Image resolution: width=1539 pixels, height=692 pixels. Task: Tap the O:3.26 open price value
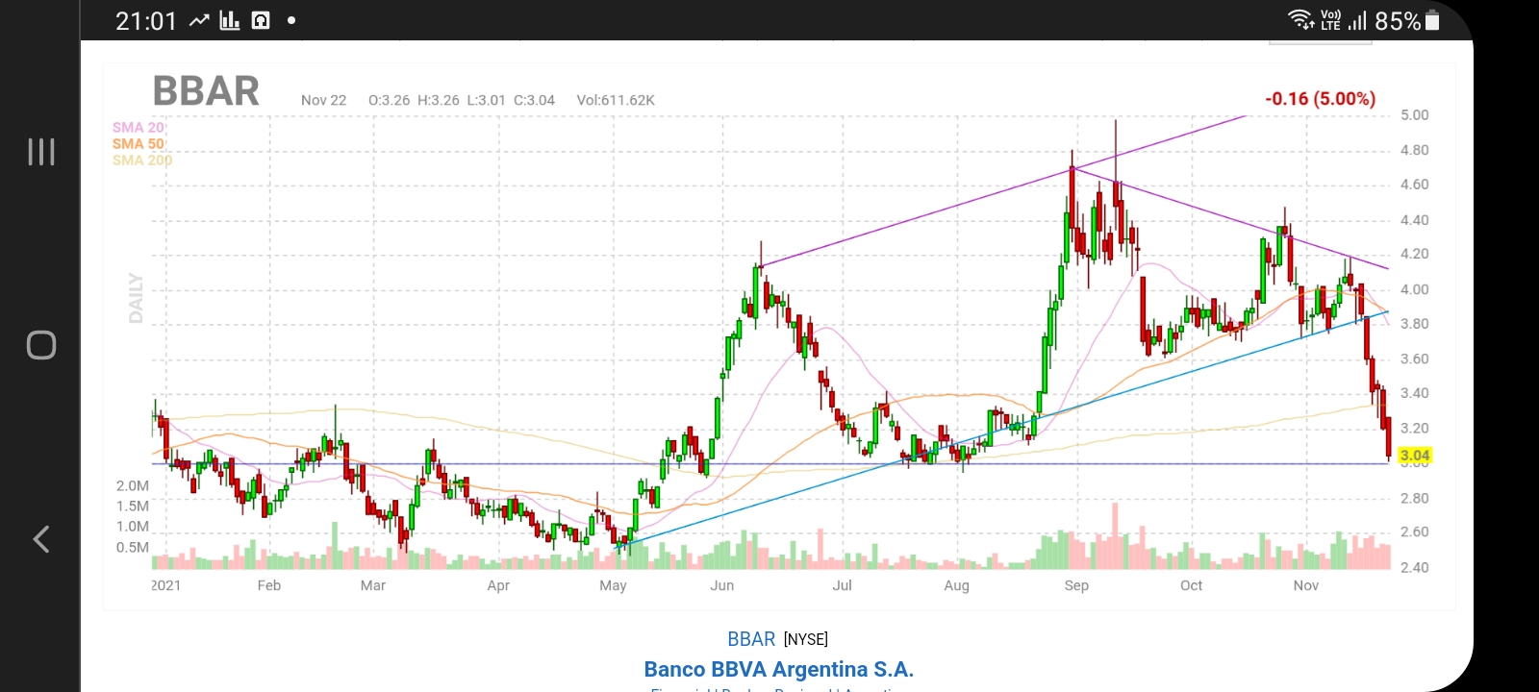point(389,100)
